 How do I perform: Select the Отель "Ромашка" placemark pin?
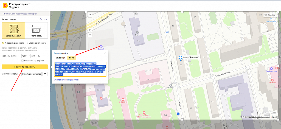point(180,58)
